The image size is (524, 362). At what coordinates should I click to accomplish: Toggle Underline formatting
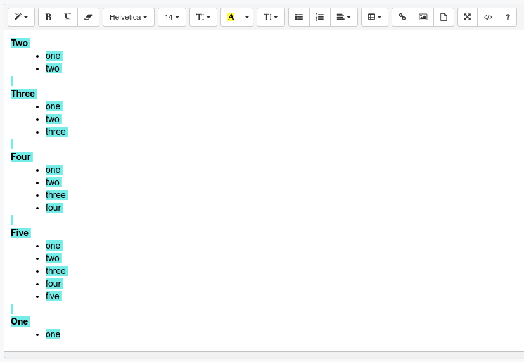68,17
